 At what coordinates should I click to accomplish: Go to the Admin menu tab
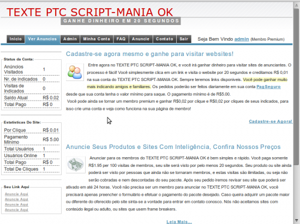tap(70, 39)
